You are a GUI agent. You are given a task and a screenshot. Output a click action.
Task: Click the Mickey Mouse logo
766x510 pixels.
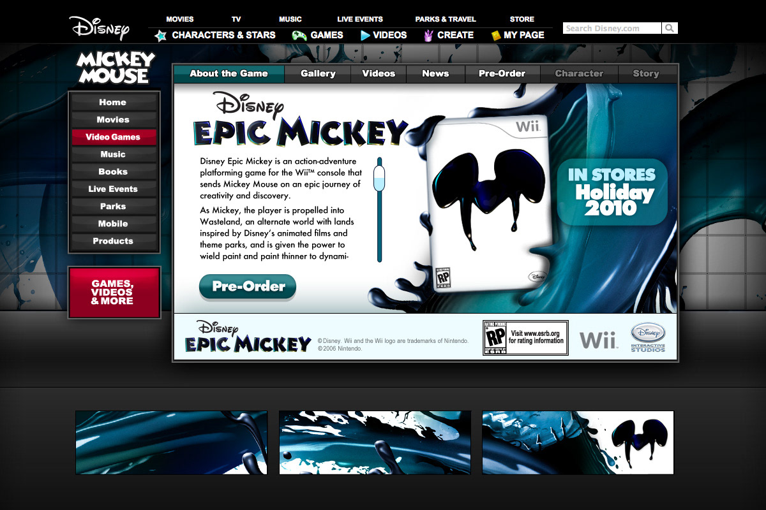tap(116, 68)
